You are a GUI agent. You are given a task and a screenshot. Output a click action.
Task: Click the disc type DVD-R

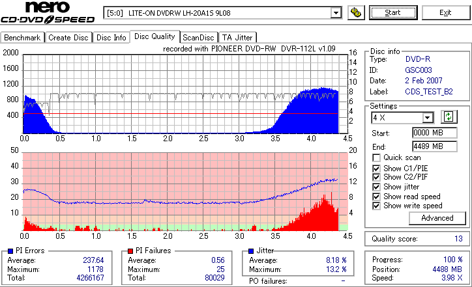(x=417, y=59)
